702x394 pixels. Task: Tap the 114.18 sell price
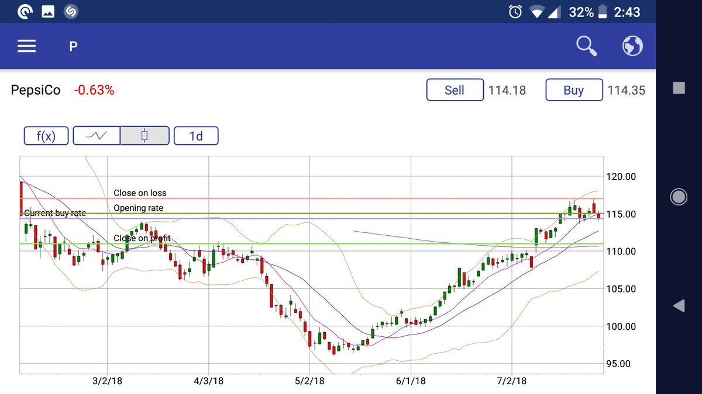(x=507, y=90)
